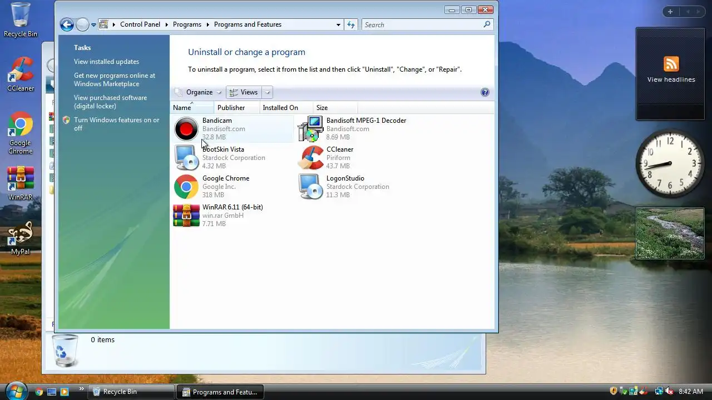Sort by the Publisher column header
This screenshot has width=712, height=400.
tap(236, 108)
